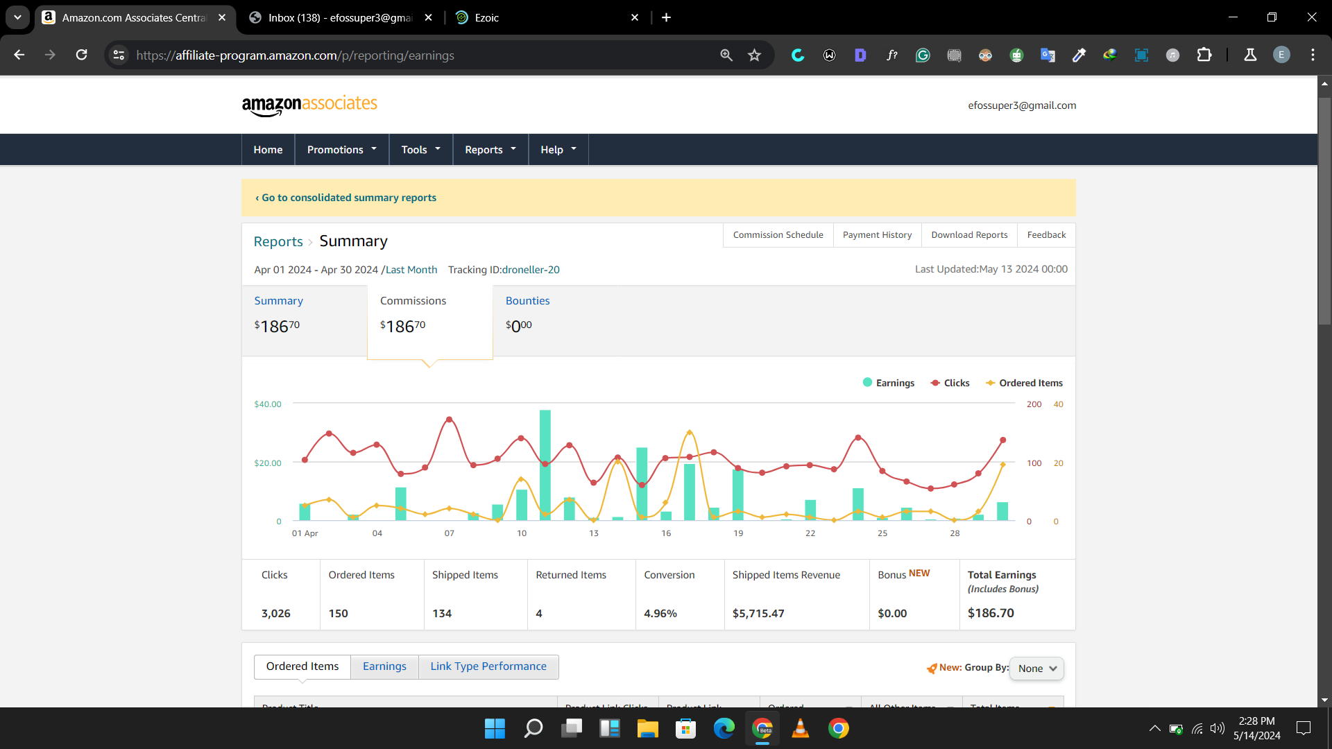Click the eyedropper color picker extension
The width and height of the screenshot is (1332, 749).
(1079, 55)
